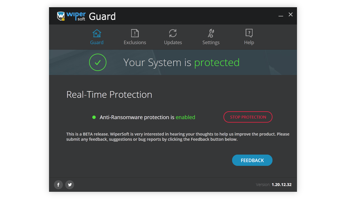Click the version number 1.20.12.32
Screen dimensions: 346x199
click(281, 185)
